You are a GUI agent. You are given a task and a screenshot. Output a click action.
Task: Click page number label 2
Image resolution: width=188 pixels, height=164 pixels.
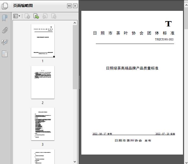(43, 103)
